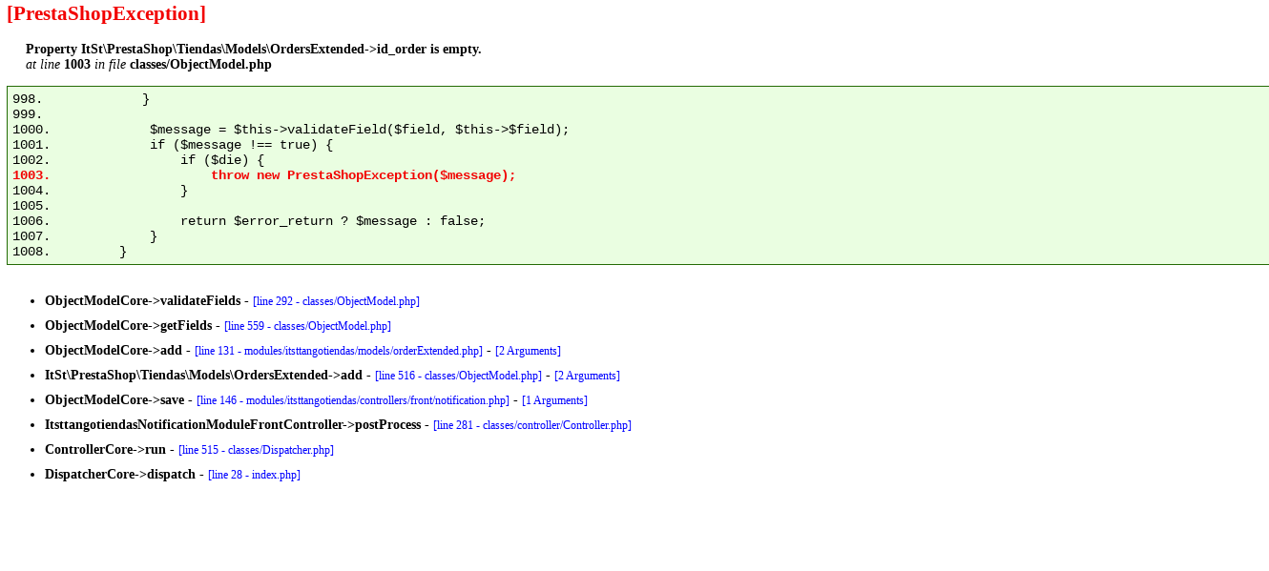The image size is (1269, 571).
Task: Open the line 559 classes/ObjectModel.php link
Action: point(307,326)
